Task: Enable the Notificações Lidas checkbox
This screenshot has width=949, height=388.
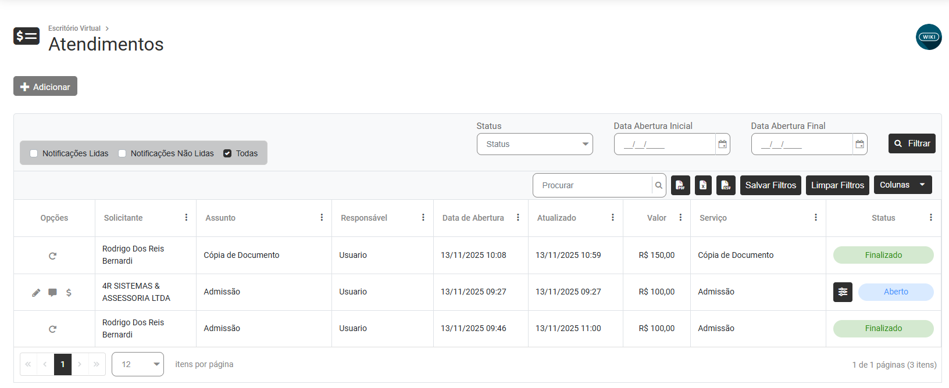Action: point(34,153)
